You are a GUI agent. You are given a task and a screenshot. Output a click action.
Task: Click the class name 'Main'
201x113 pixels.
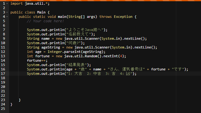(x=41, y=12)
